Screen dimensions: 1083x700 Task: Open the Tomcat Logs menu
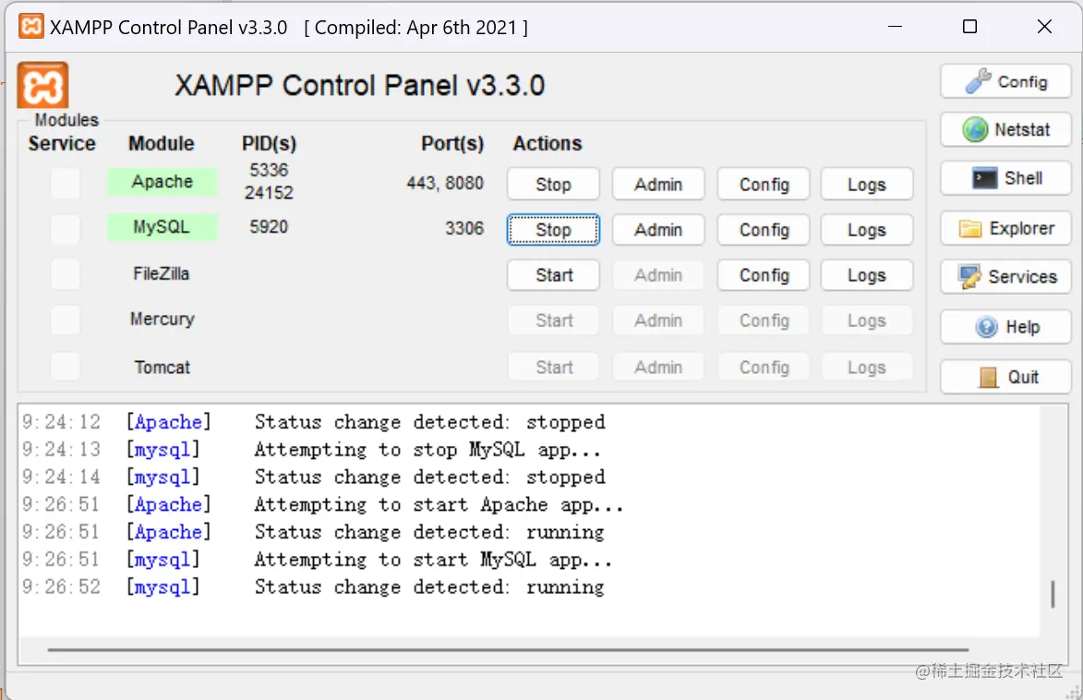pyautogui.click(x=867, y=367)
